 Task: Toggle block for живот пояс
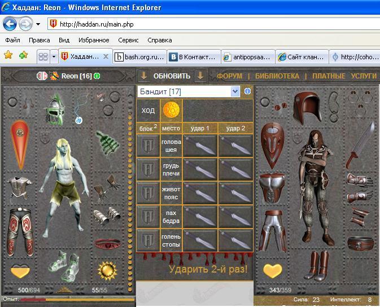(x=148, y=193)
